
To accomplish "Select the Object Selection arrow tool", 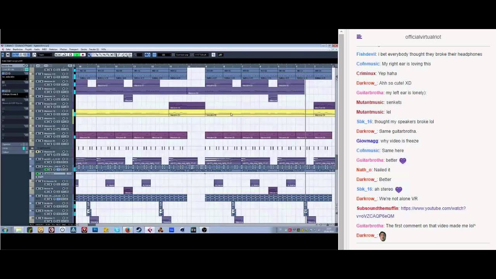I will click(x=90, y=55).
